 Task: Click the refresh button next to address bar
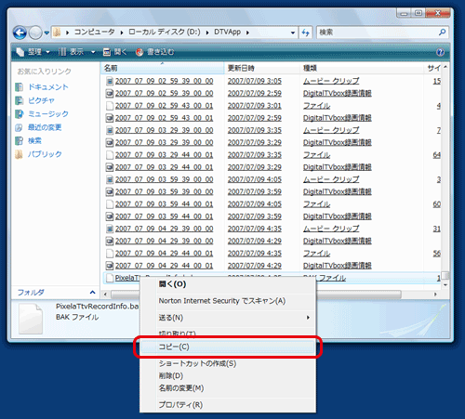[305, 33]
